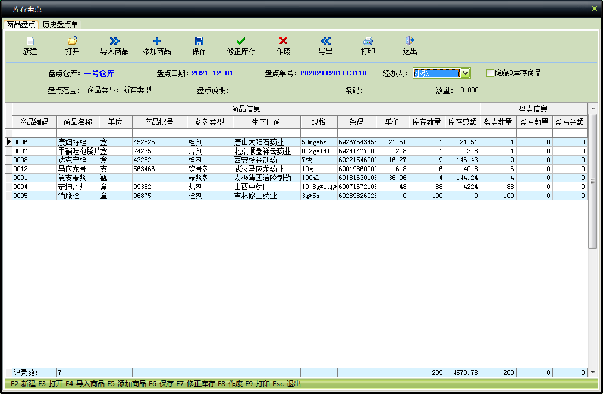Close the 库存盘点 window

[594, 8]
